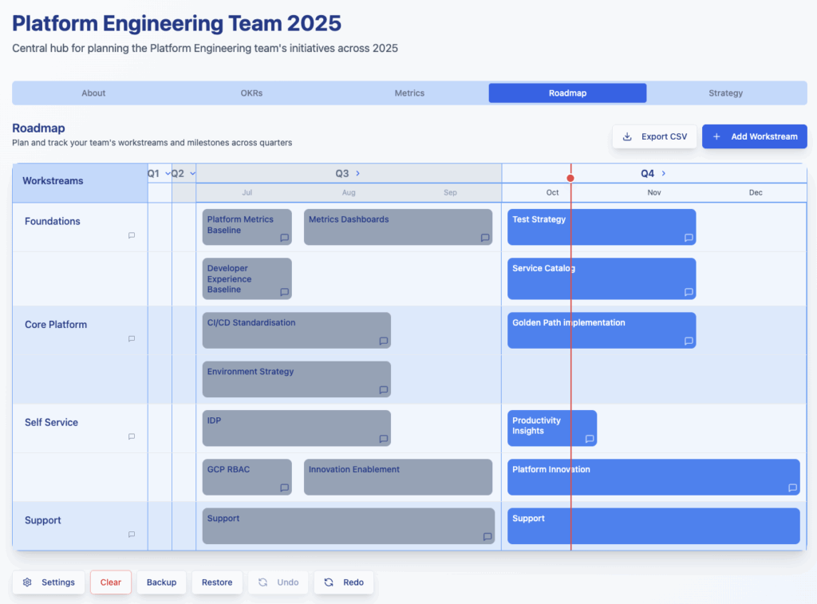Switch to the OKRs tab
Screen dimensions: 817x604
coord(251,93)
